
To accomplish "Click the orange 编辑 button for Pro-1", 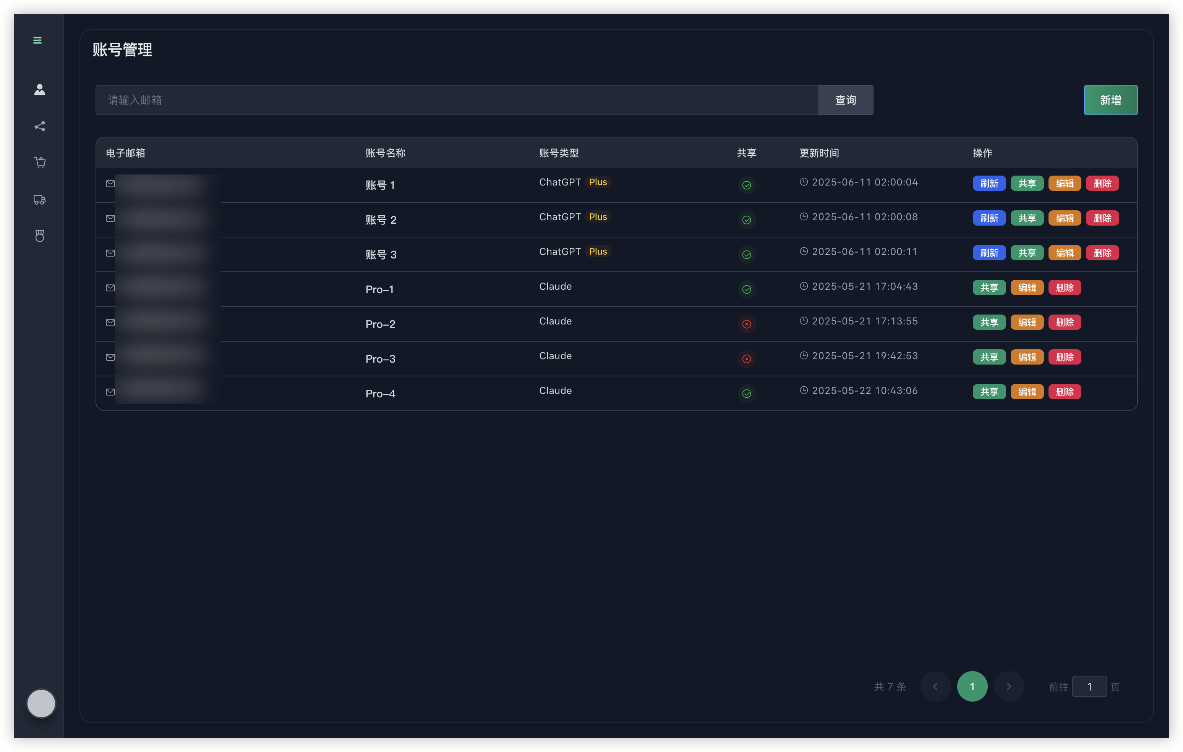I will click(x=1027, y=288).
